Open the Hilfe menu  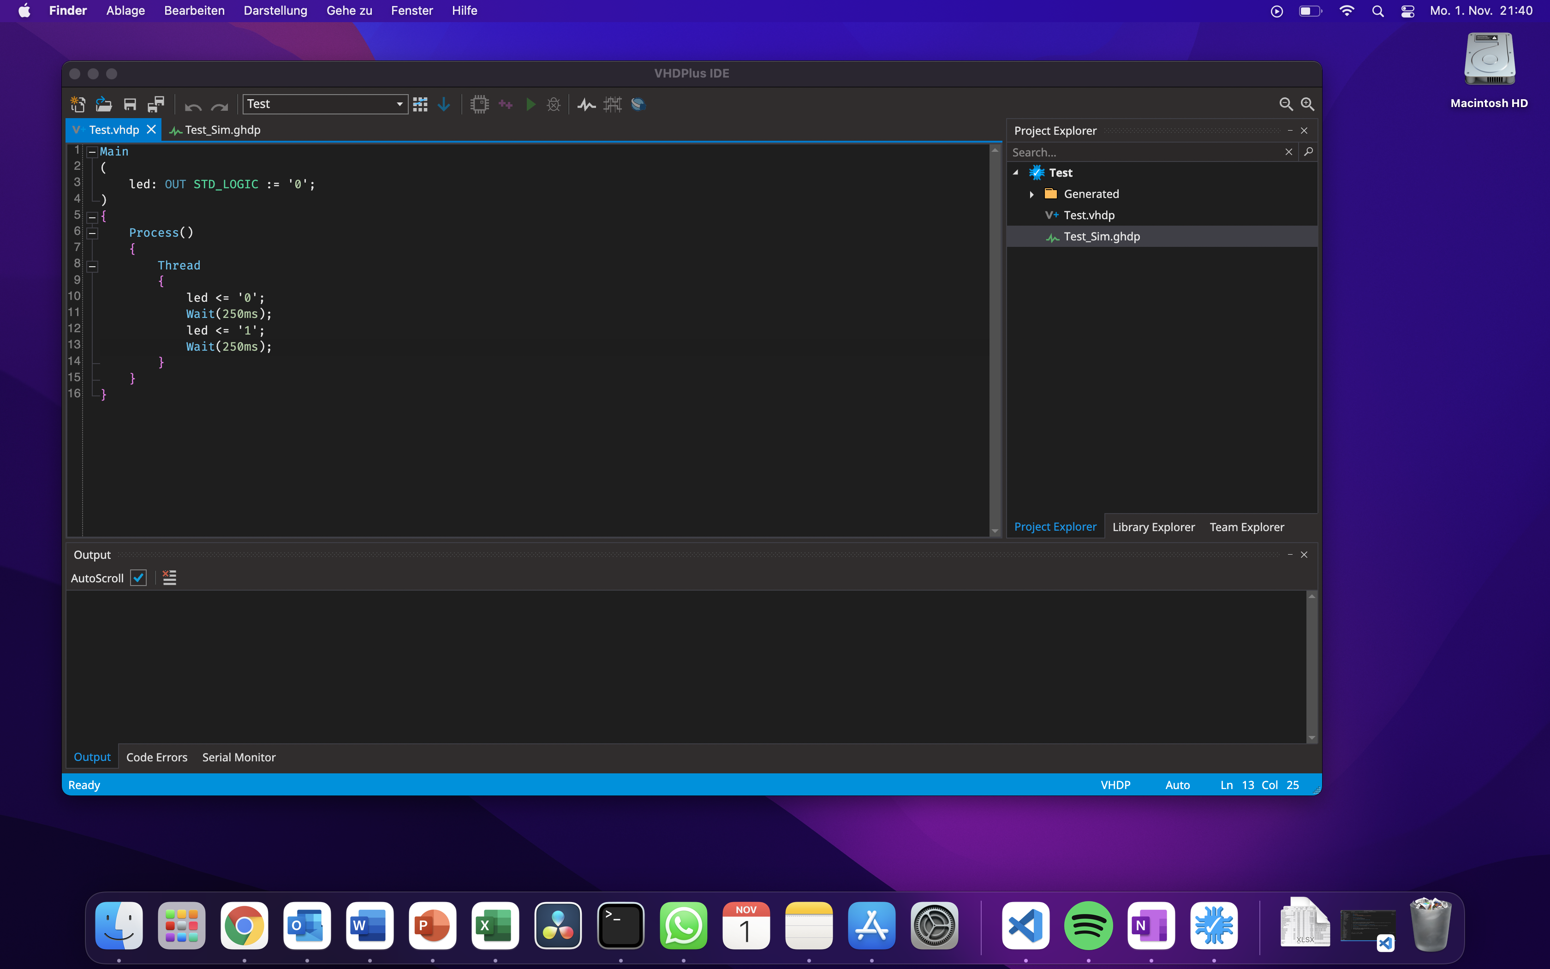tap(465, 11)
